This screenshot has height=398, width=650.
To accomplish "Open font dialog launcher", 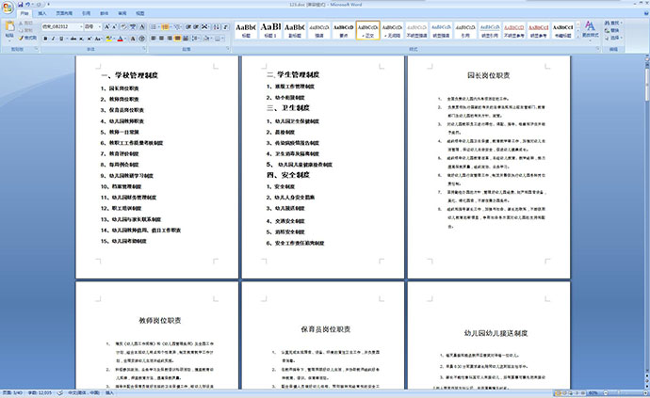I will coord(143,48).
